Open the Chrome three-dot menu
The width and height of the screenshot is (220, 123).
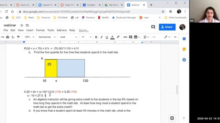pos(185,12)
